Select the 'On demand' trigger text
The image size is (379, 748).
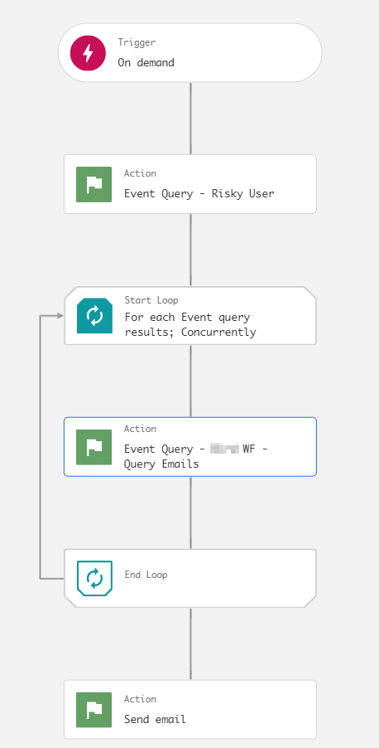pos(146,62)
